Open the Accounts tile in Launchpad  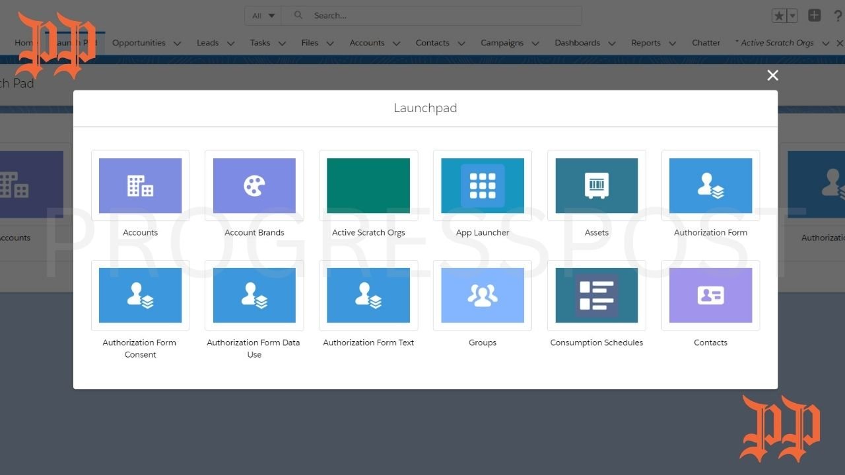pyautogui.click(x=140, y=186)
